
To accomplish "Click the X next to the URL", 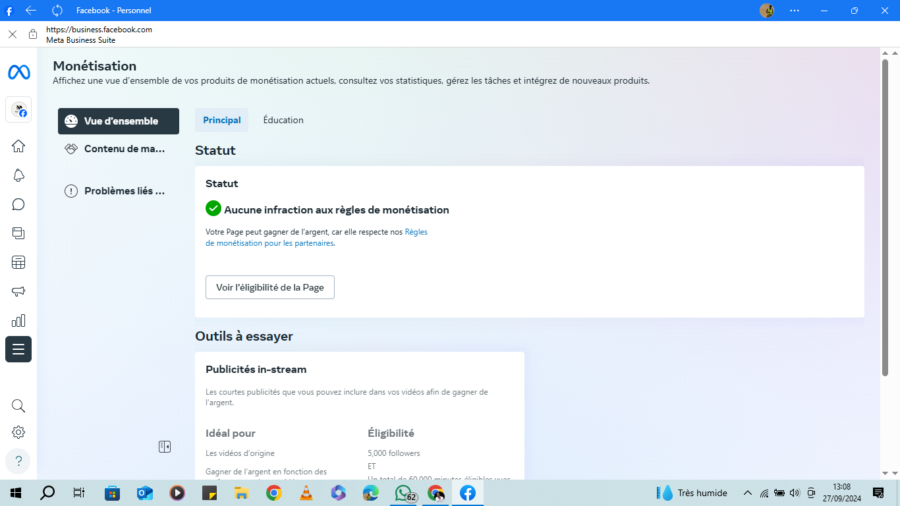I will pos(13,34).
